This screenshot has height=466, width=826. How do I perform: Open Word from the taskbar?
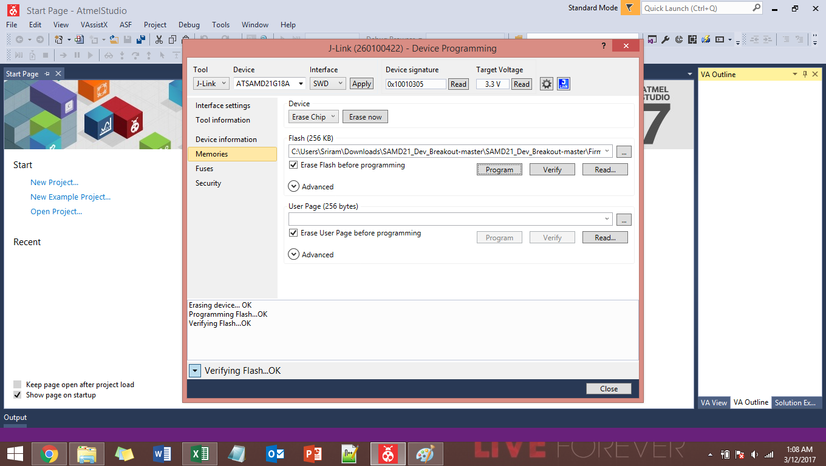click(x=162, y=453)
